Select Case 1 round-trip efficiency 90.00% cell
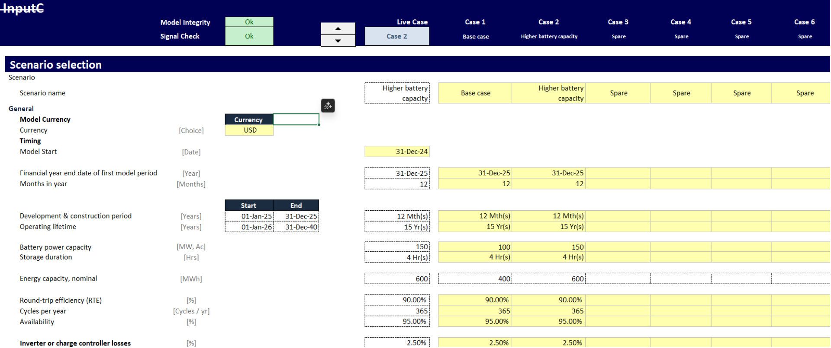This screenshot has height=348, width=831. tap(475, 300)
